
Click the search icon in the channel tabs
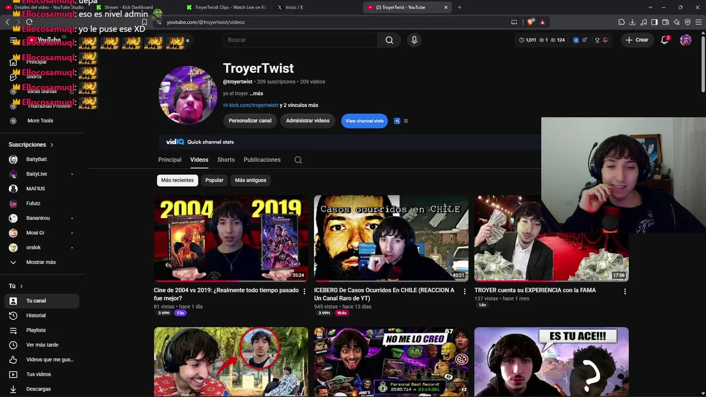tap(298, 160)
